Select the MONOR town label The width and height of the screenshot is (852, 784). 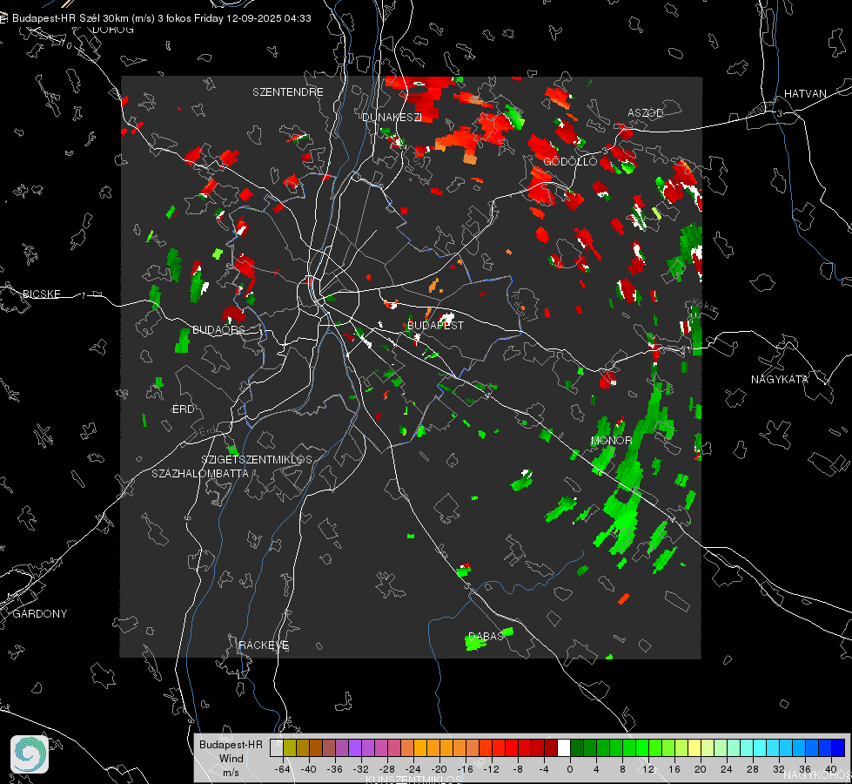(x=611, y=440)
